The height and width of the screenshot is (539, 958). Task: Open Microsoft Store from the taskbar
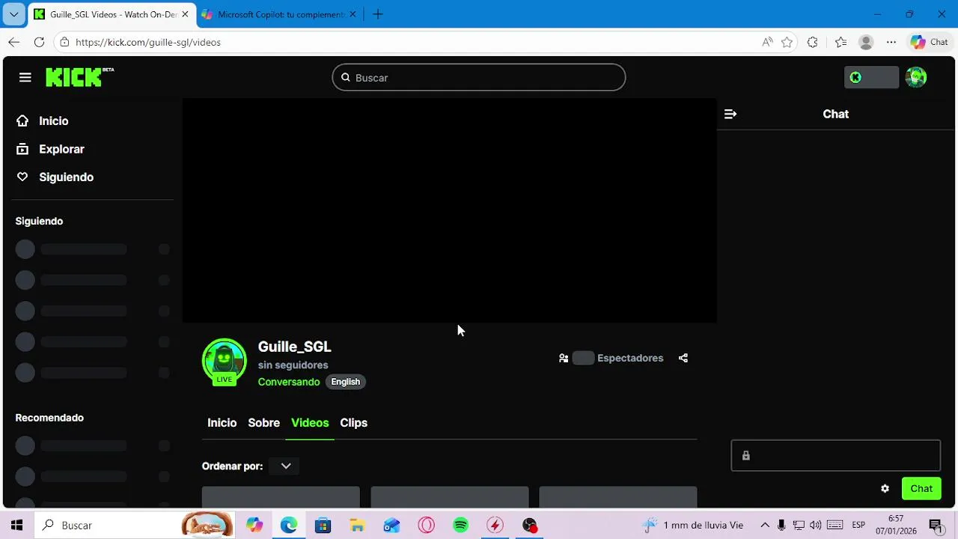click(323, 526)
